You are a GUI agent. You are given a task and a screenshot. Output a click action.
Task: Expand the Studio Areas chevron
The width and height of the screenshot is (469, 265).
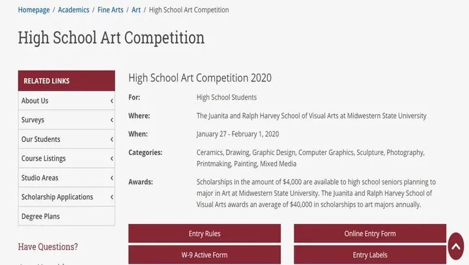(x=111, y=178)
